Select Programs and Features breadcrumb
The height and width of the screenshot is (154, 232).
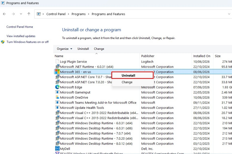pyautogui.click(x=108, y=14)
